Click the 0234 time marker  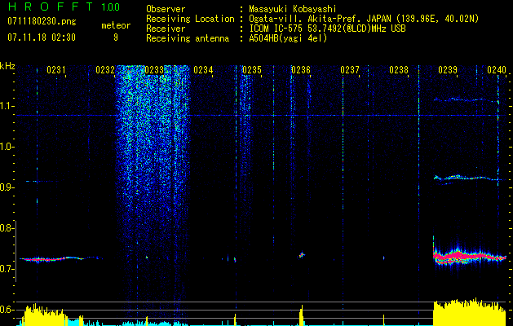[203, 70]
